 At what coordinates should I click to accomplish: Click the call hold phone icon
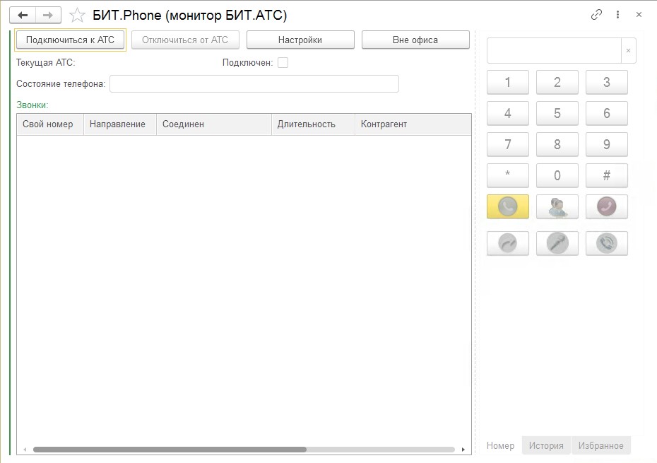coord(606,243)
